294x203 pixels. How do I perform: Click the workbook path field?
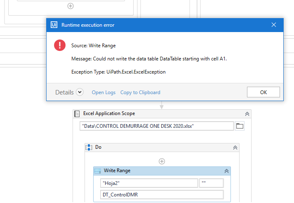click(x=157, y=126)
